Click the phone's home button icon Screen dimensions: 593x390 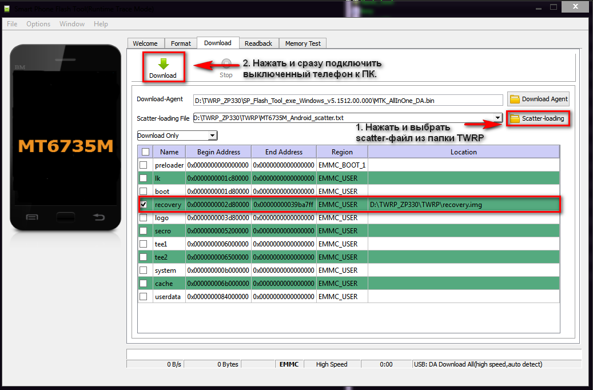click(x=66, y=217)
